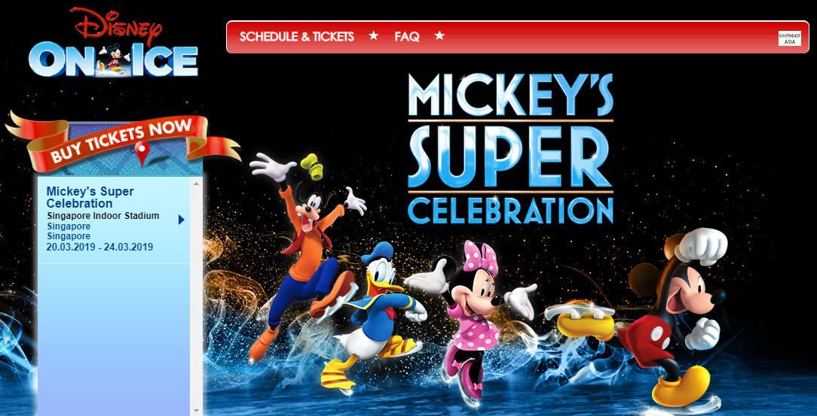Click the scrollbar down arrow in event list
Image resolution: width=817 pixels, height=416 pixels.
(197, 410)
